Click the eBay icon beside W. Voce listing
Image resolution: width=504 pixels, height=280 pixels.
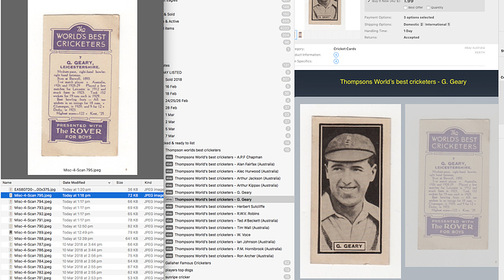tap(169, 235)
